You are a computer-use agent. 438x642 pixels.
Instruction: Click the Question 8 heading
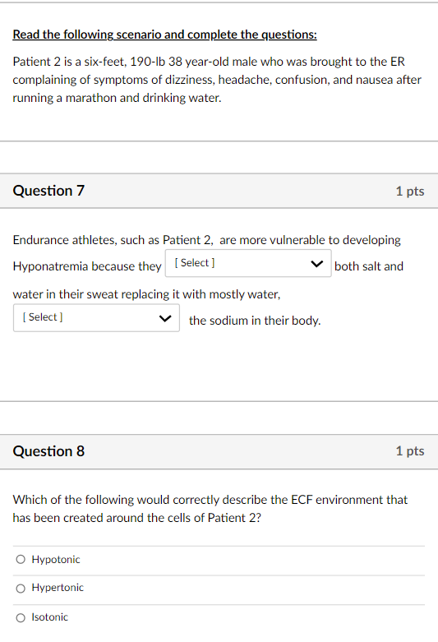tap(48, 450)
